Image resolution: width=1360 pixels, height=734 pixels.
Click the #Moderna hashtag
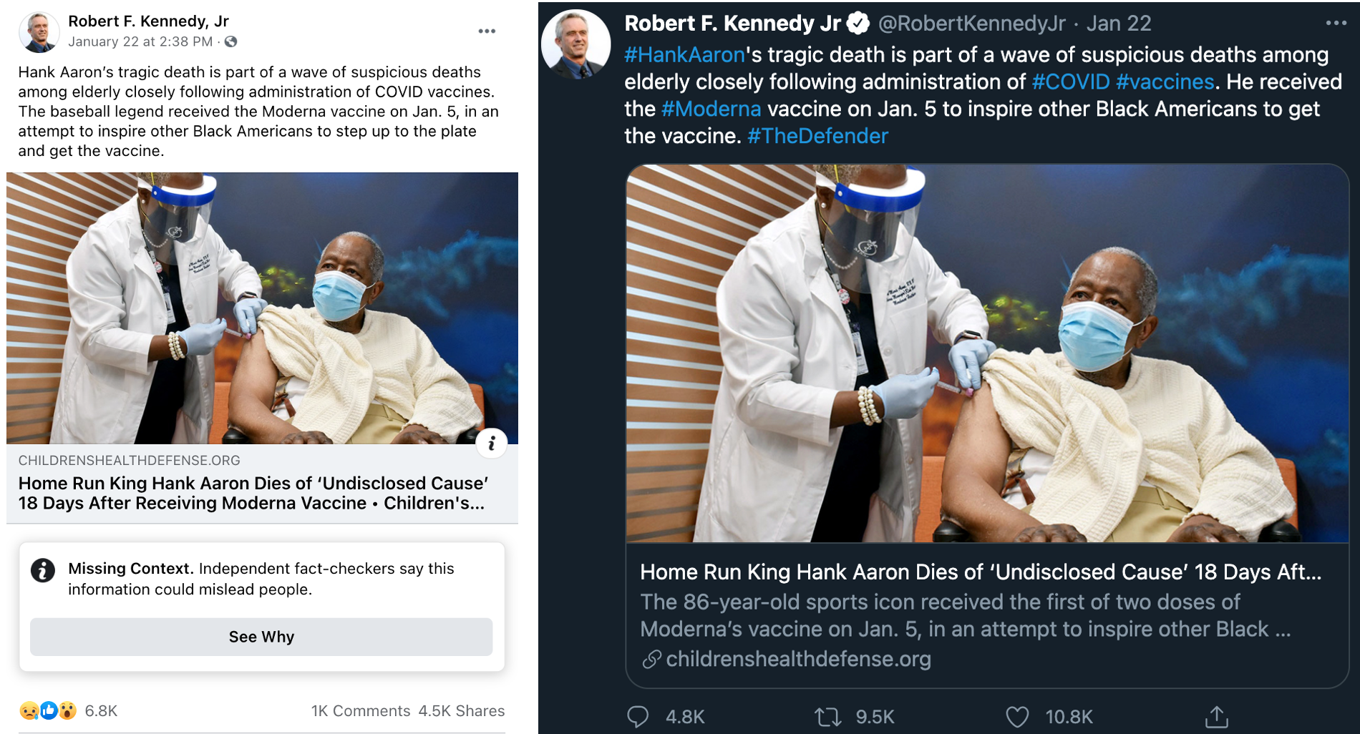pyautogui.click(x=711, y=109)
